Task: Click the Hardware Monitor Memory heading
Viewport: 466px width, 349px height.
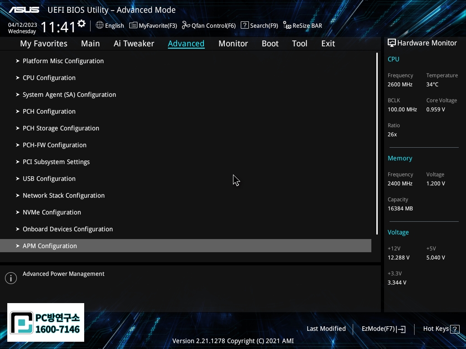Action: point(400,158)
